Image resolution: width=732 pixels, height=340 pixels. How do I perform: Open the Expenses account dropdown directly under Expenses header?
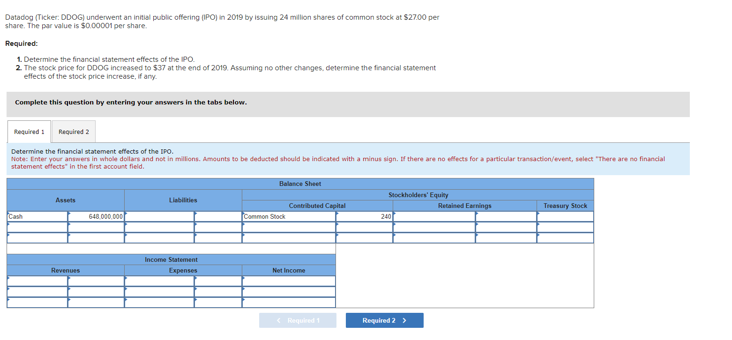(159, 281)
